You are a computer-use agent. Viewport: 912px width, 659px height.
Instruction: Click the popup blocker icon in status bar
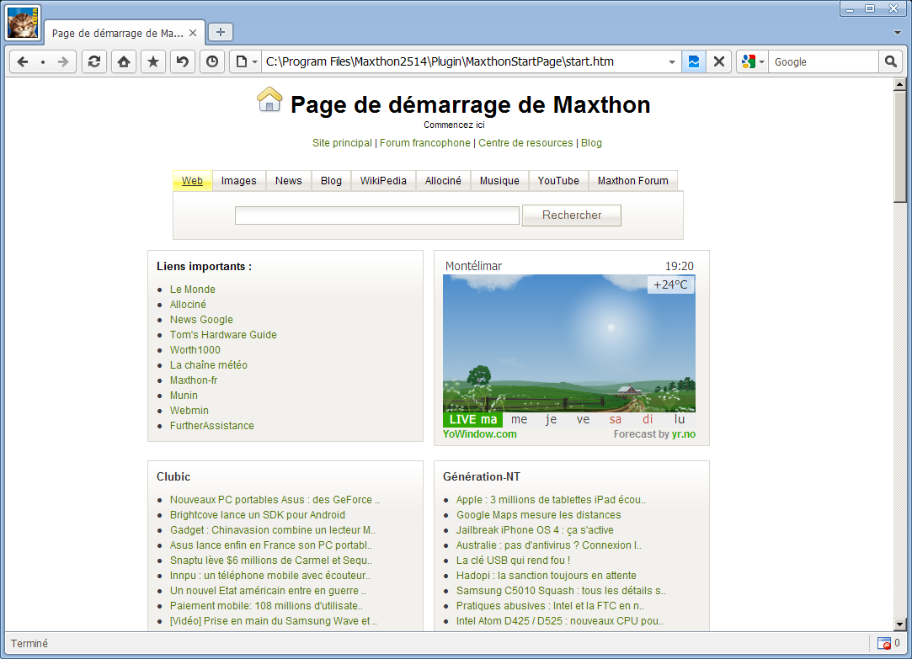tap(884, 643)
